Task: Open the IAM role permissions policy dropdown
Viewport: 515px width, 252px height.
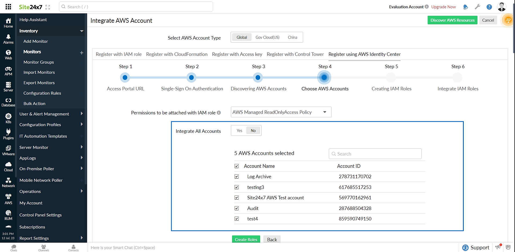Action: (x=281, y=112)
